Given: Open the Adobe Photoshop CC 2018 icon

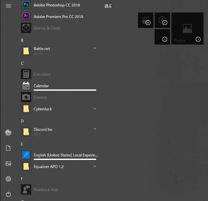Looking at the screenshot, I should click(26, 5).
